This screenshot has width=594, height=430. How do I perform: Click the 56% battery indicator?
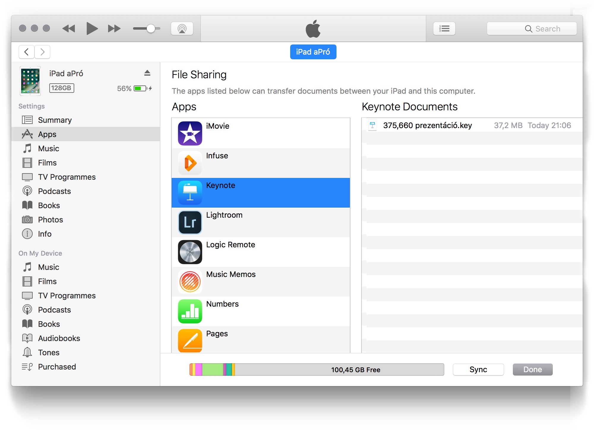(135, 88)
